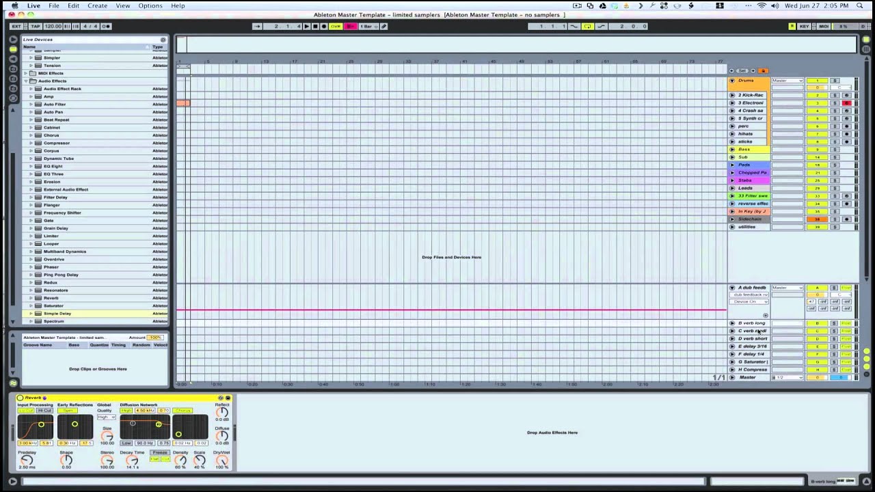Toggle the MIDI map mode button
Screen dimensions: 875x492
[824, 26]
